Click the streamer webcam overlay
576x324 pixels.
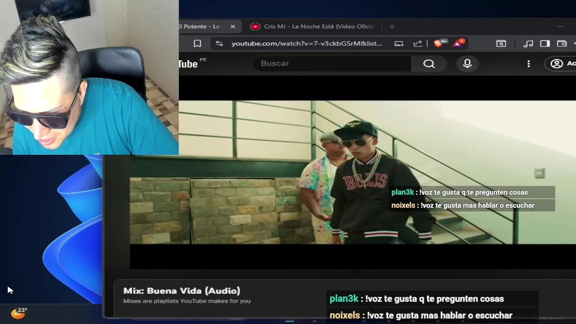(89, 77)
